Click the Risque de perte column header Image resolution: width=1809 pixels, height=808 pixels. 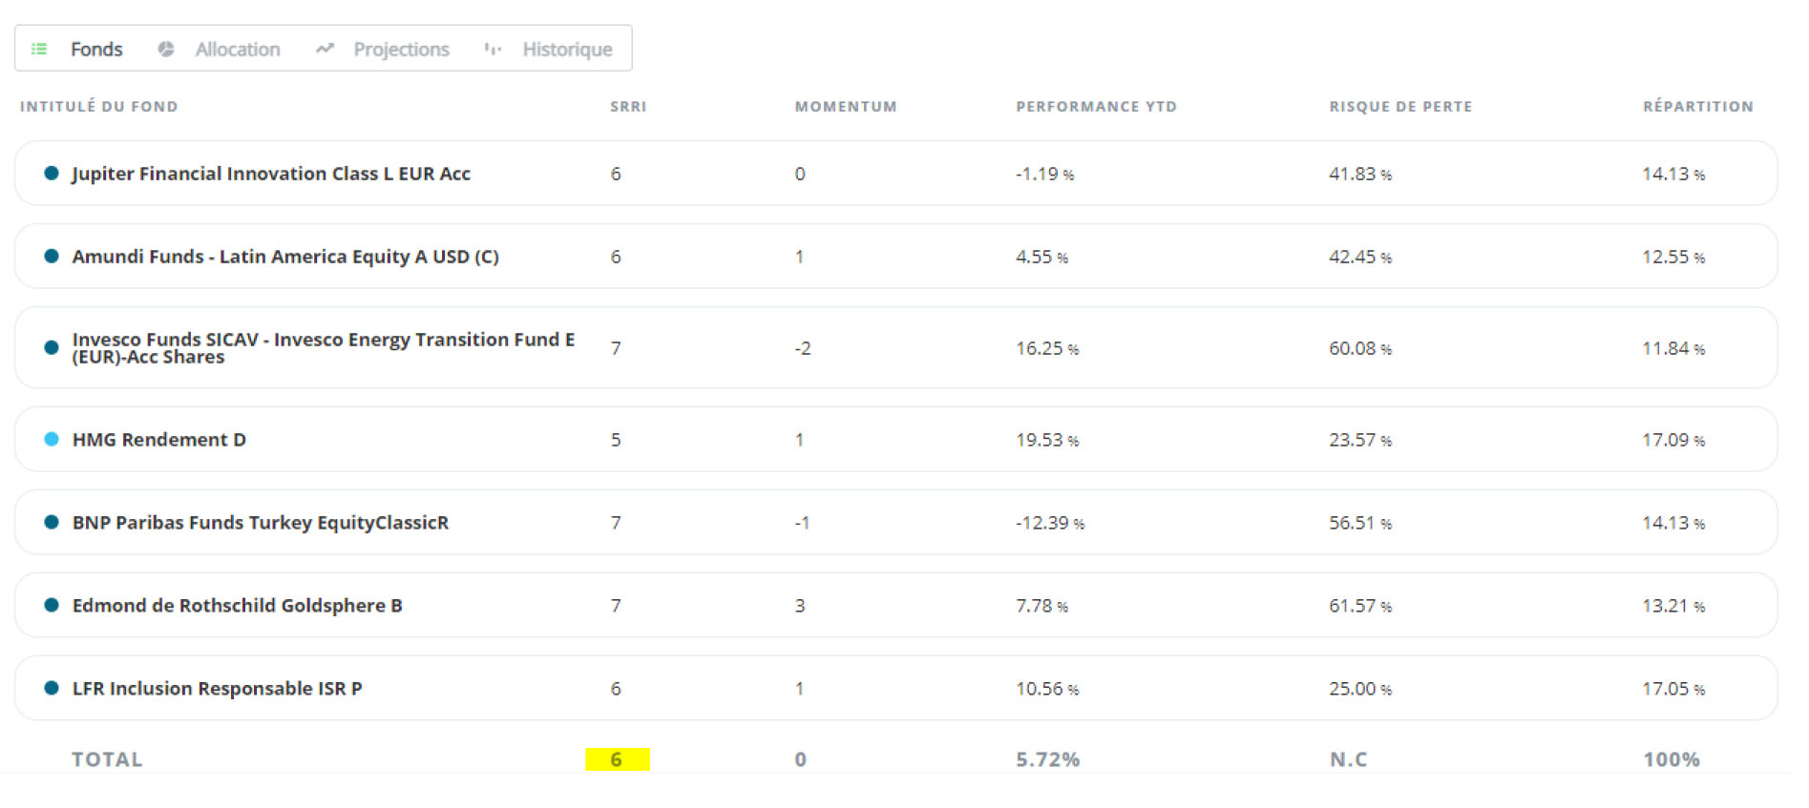(1400, 107)
